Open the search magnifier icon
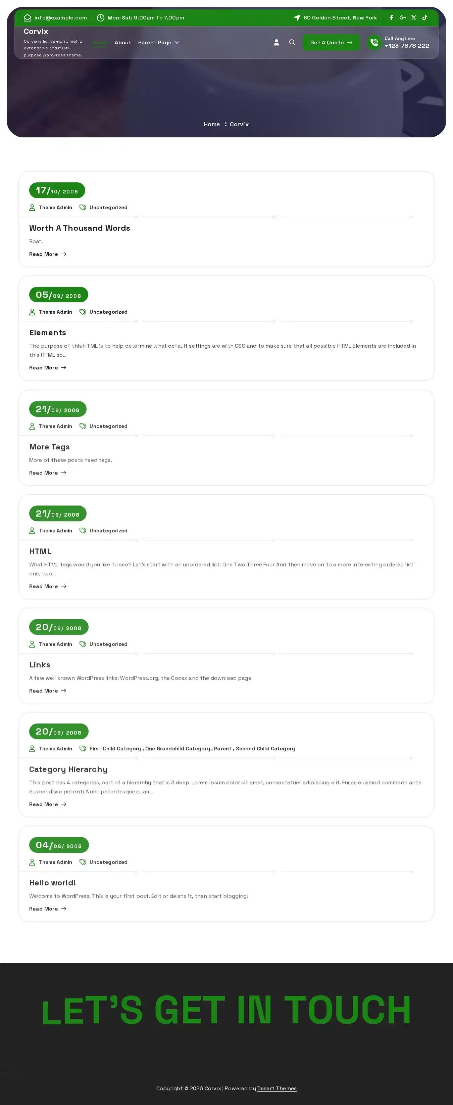 [x=292, y=42]
